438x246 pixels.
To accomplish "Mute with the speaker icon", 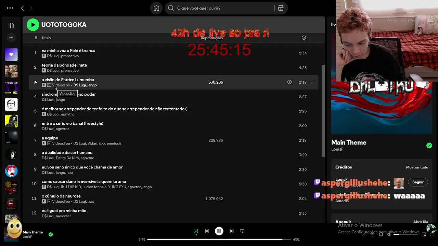I will click(389, 234).
